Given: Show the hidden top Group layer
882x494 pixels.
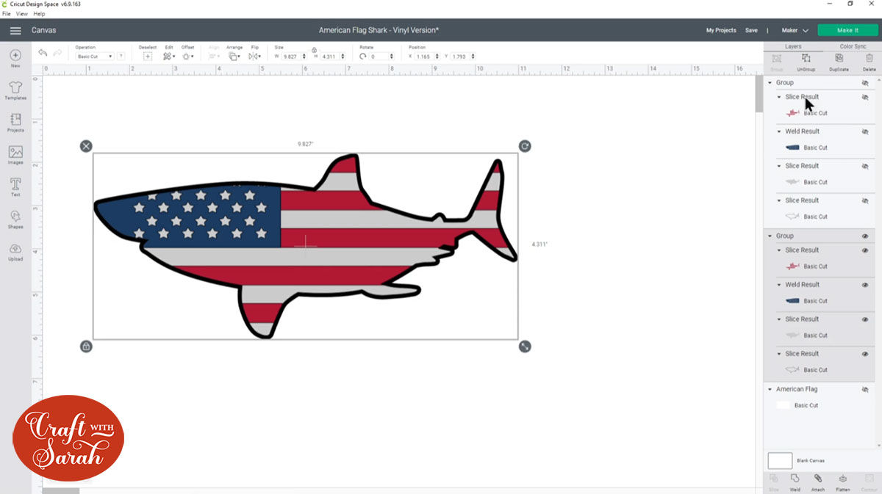Looking at the screenshot, I should point(865,83).
